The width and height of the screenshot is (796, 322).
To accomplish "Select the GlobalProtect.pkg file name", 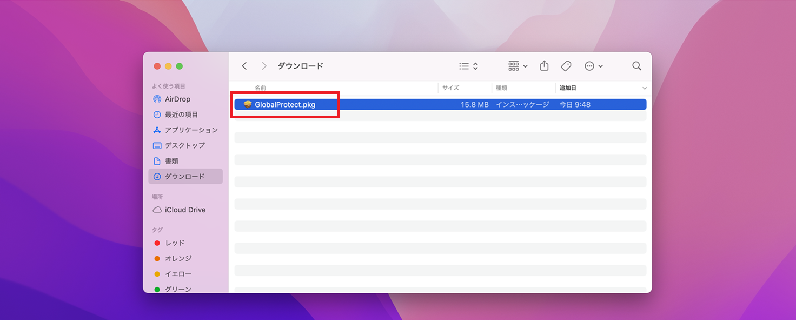I will (x=285, y=105).
